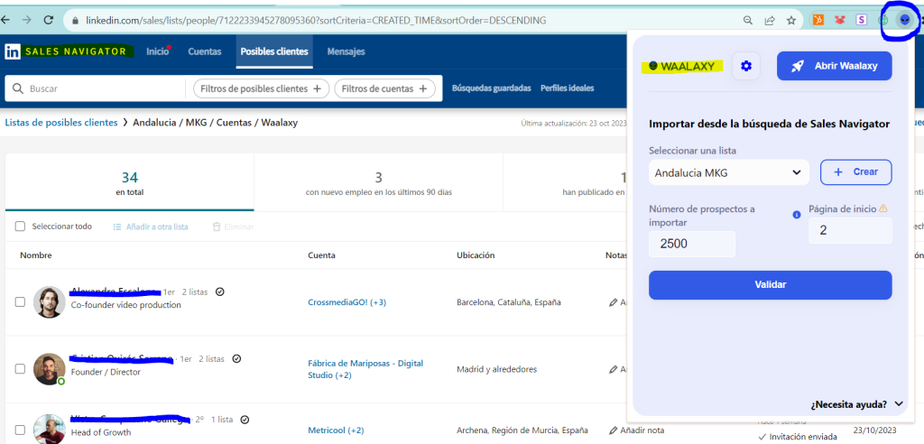
Task: Open the green circular extension icon
Action: pos(883,20)
